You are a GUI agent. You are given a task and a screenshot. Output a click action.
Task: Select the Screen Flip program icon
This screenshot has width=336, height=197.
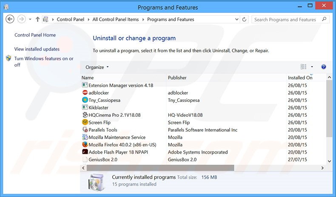(85, 122)
